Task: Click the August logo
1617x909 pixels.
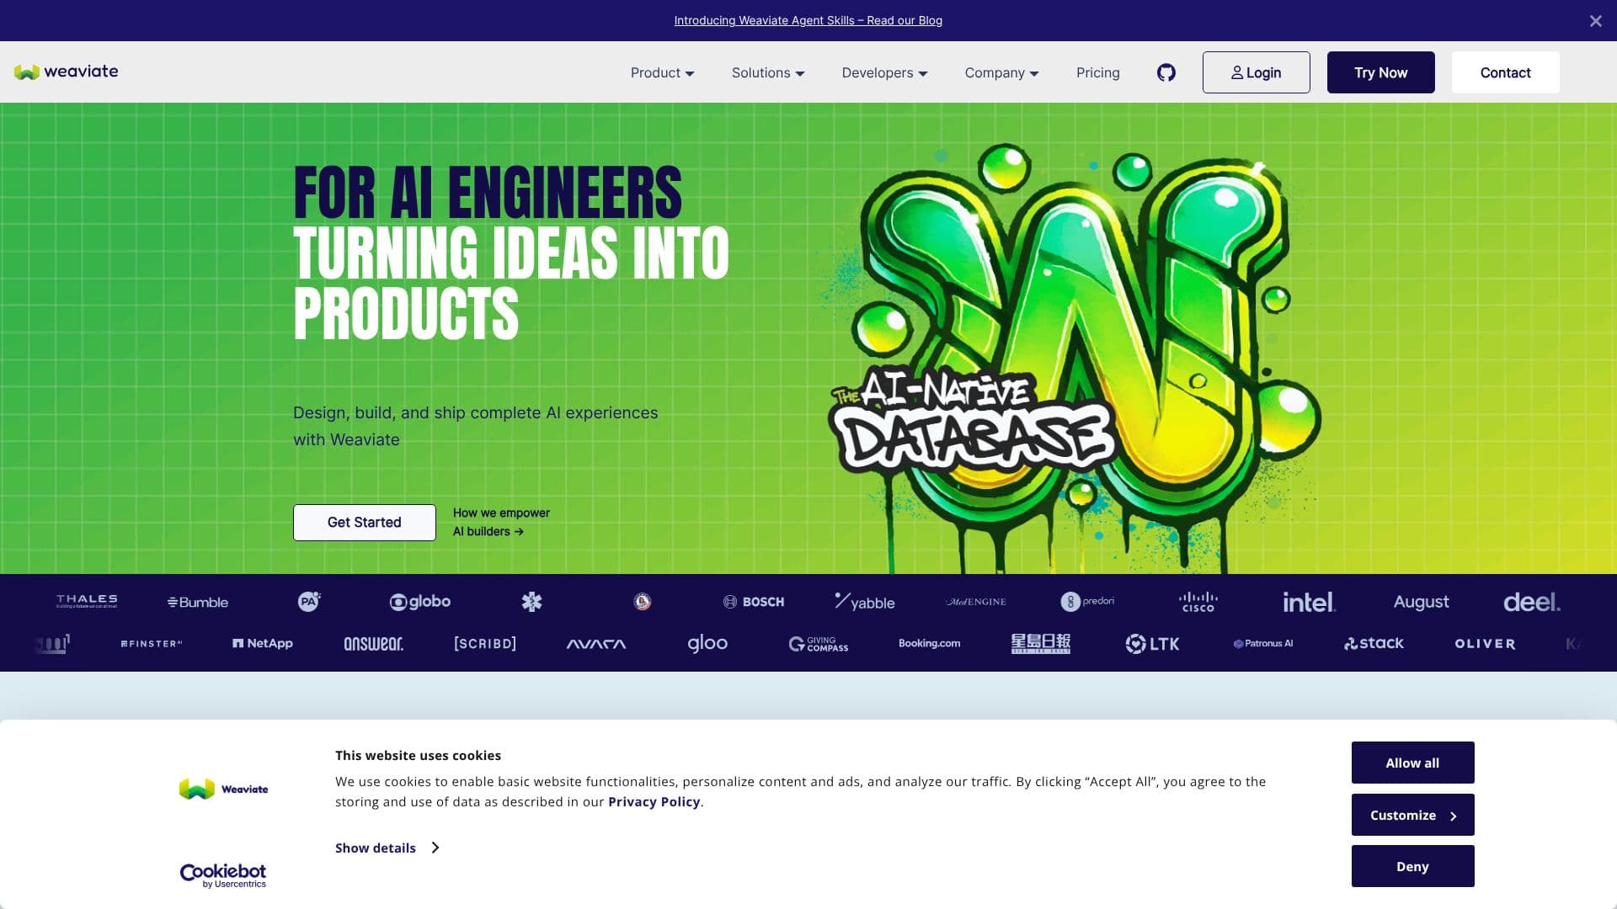Action: (x=1421, y=602)
